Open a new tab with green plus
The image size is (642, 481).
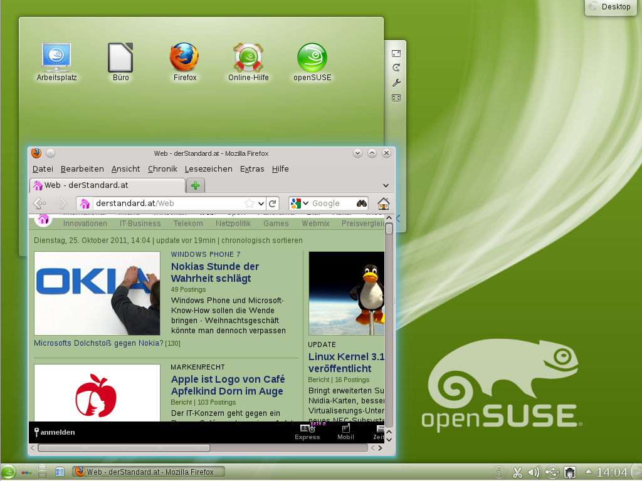coord(196,185)
